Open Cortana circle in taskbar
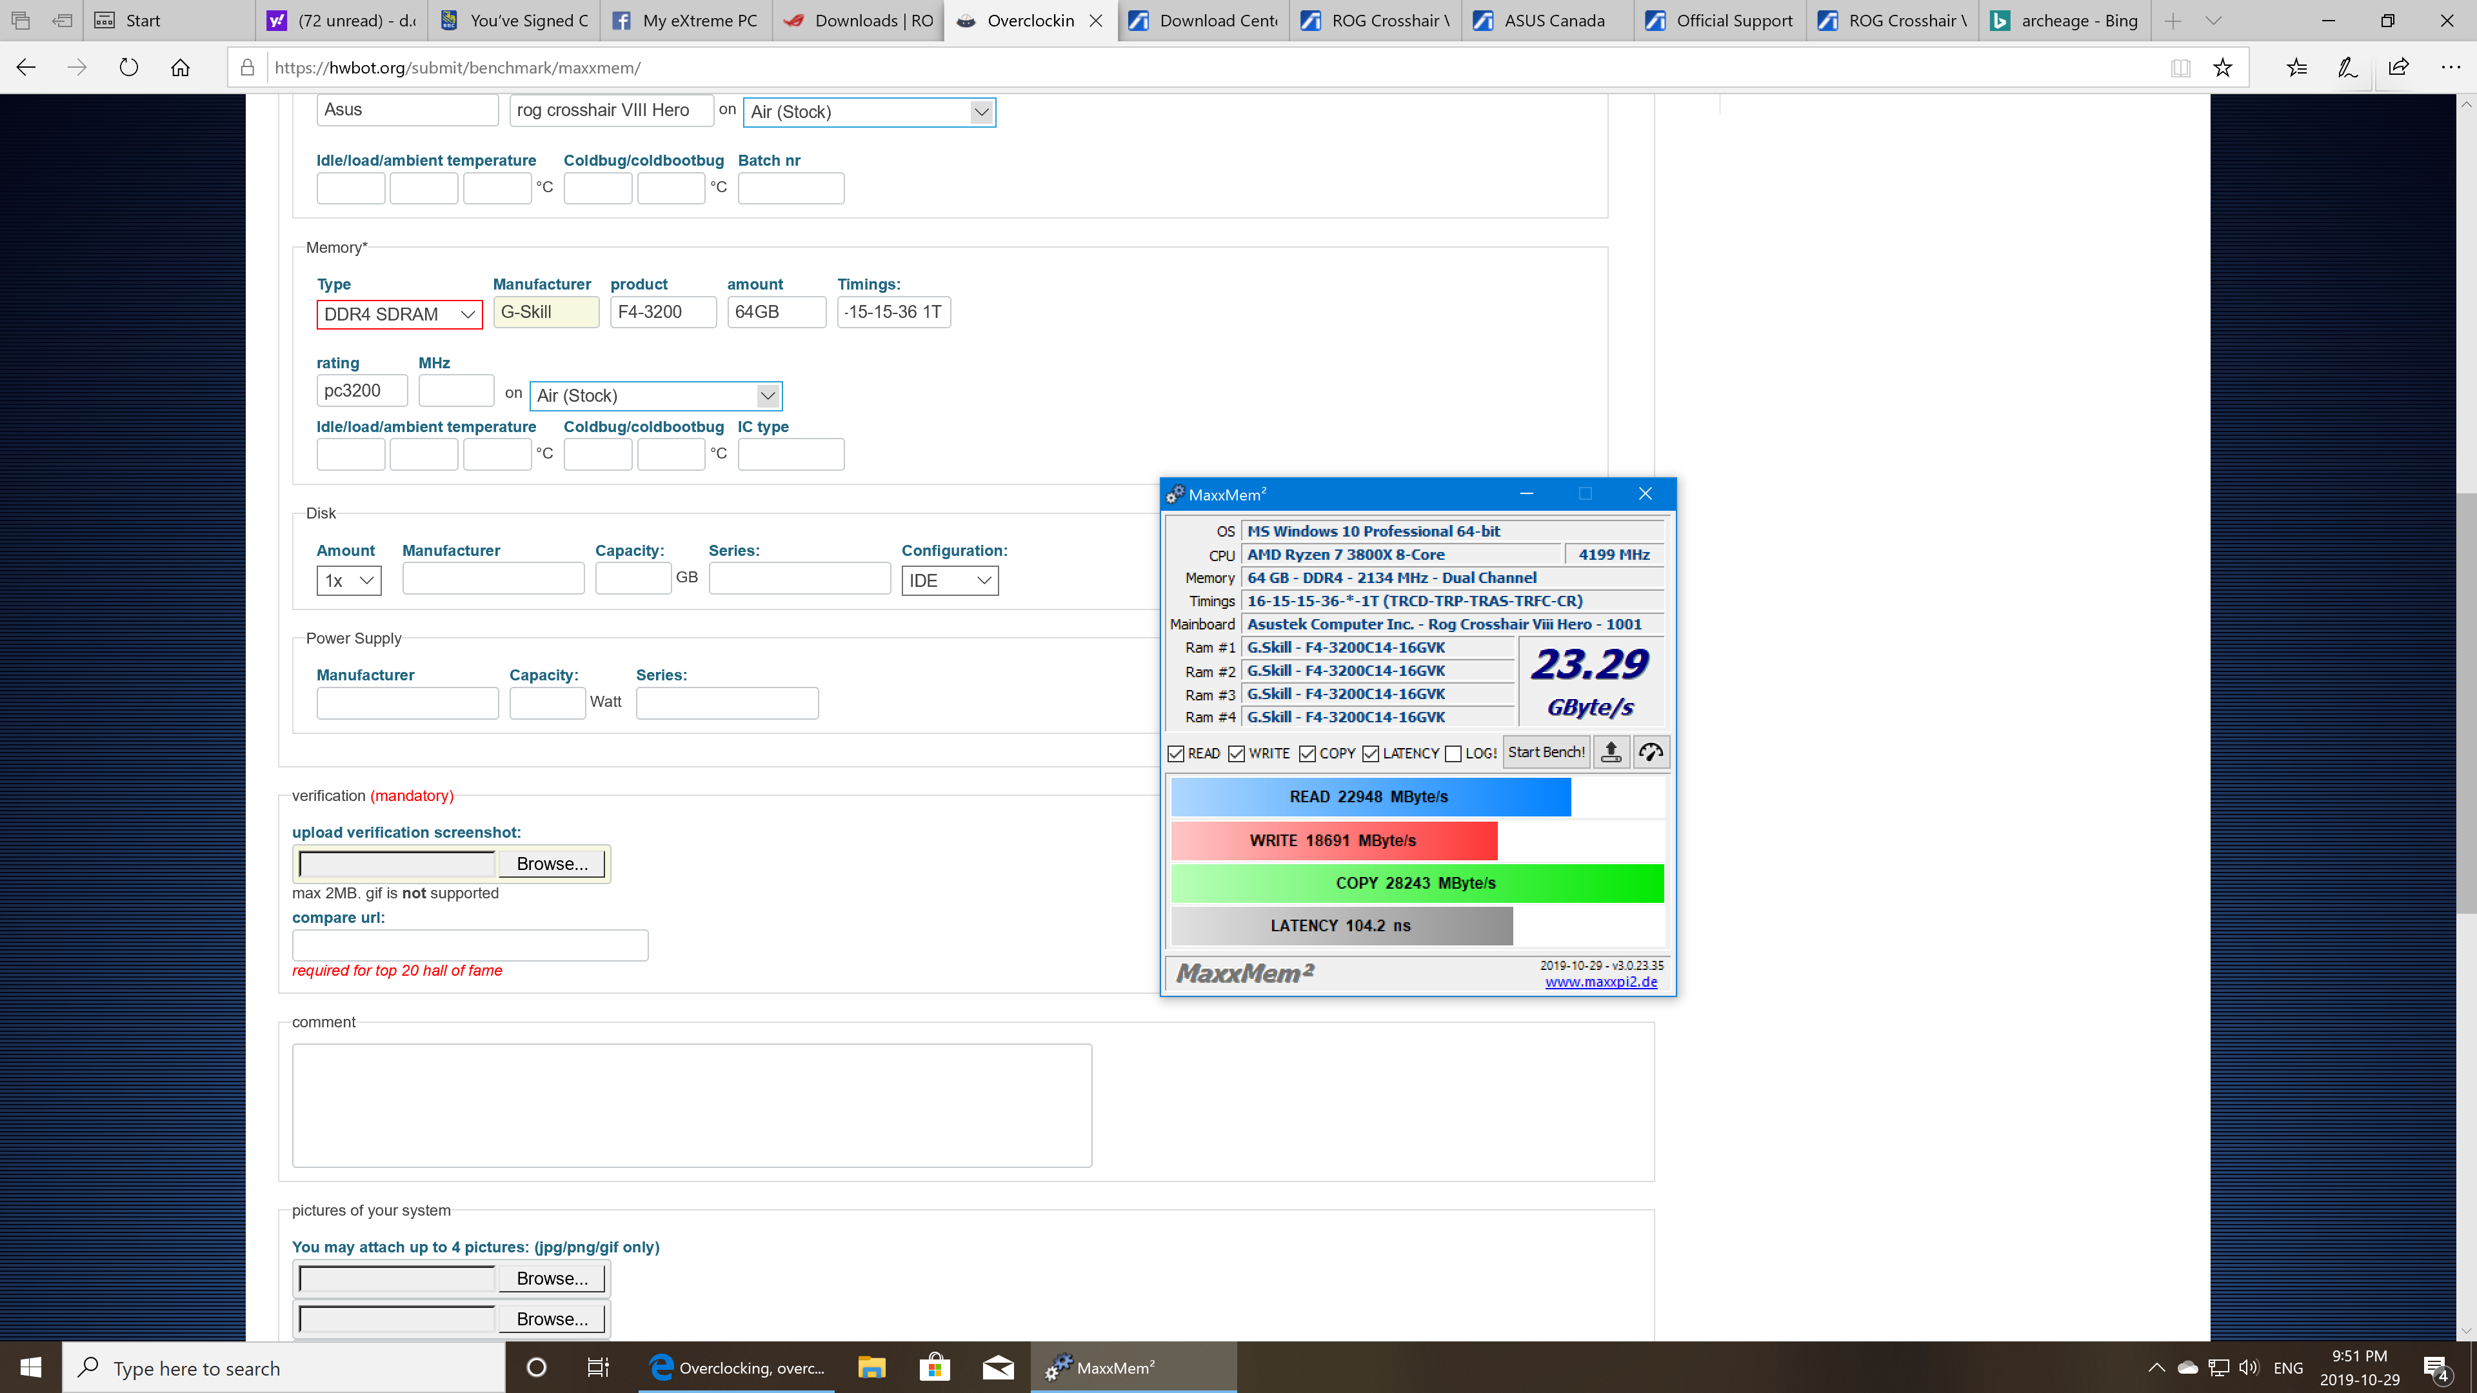This screenshot has height=1393, width=2477. point(537,1367)
